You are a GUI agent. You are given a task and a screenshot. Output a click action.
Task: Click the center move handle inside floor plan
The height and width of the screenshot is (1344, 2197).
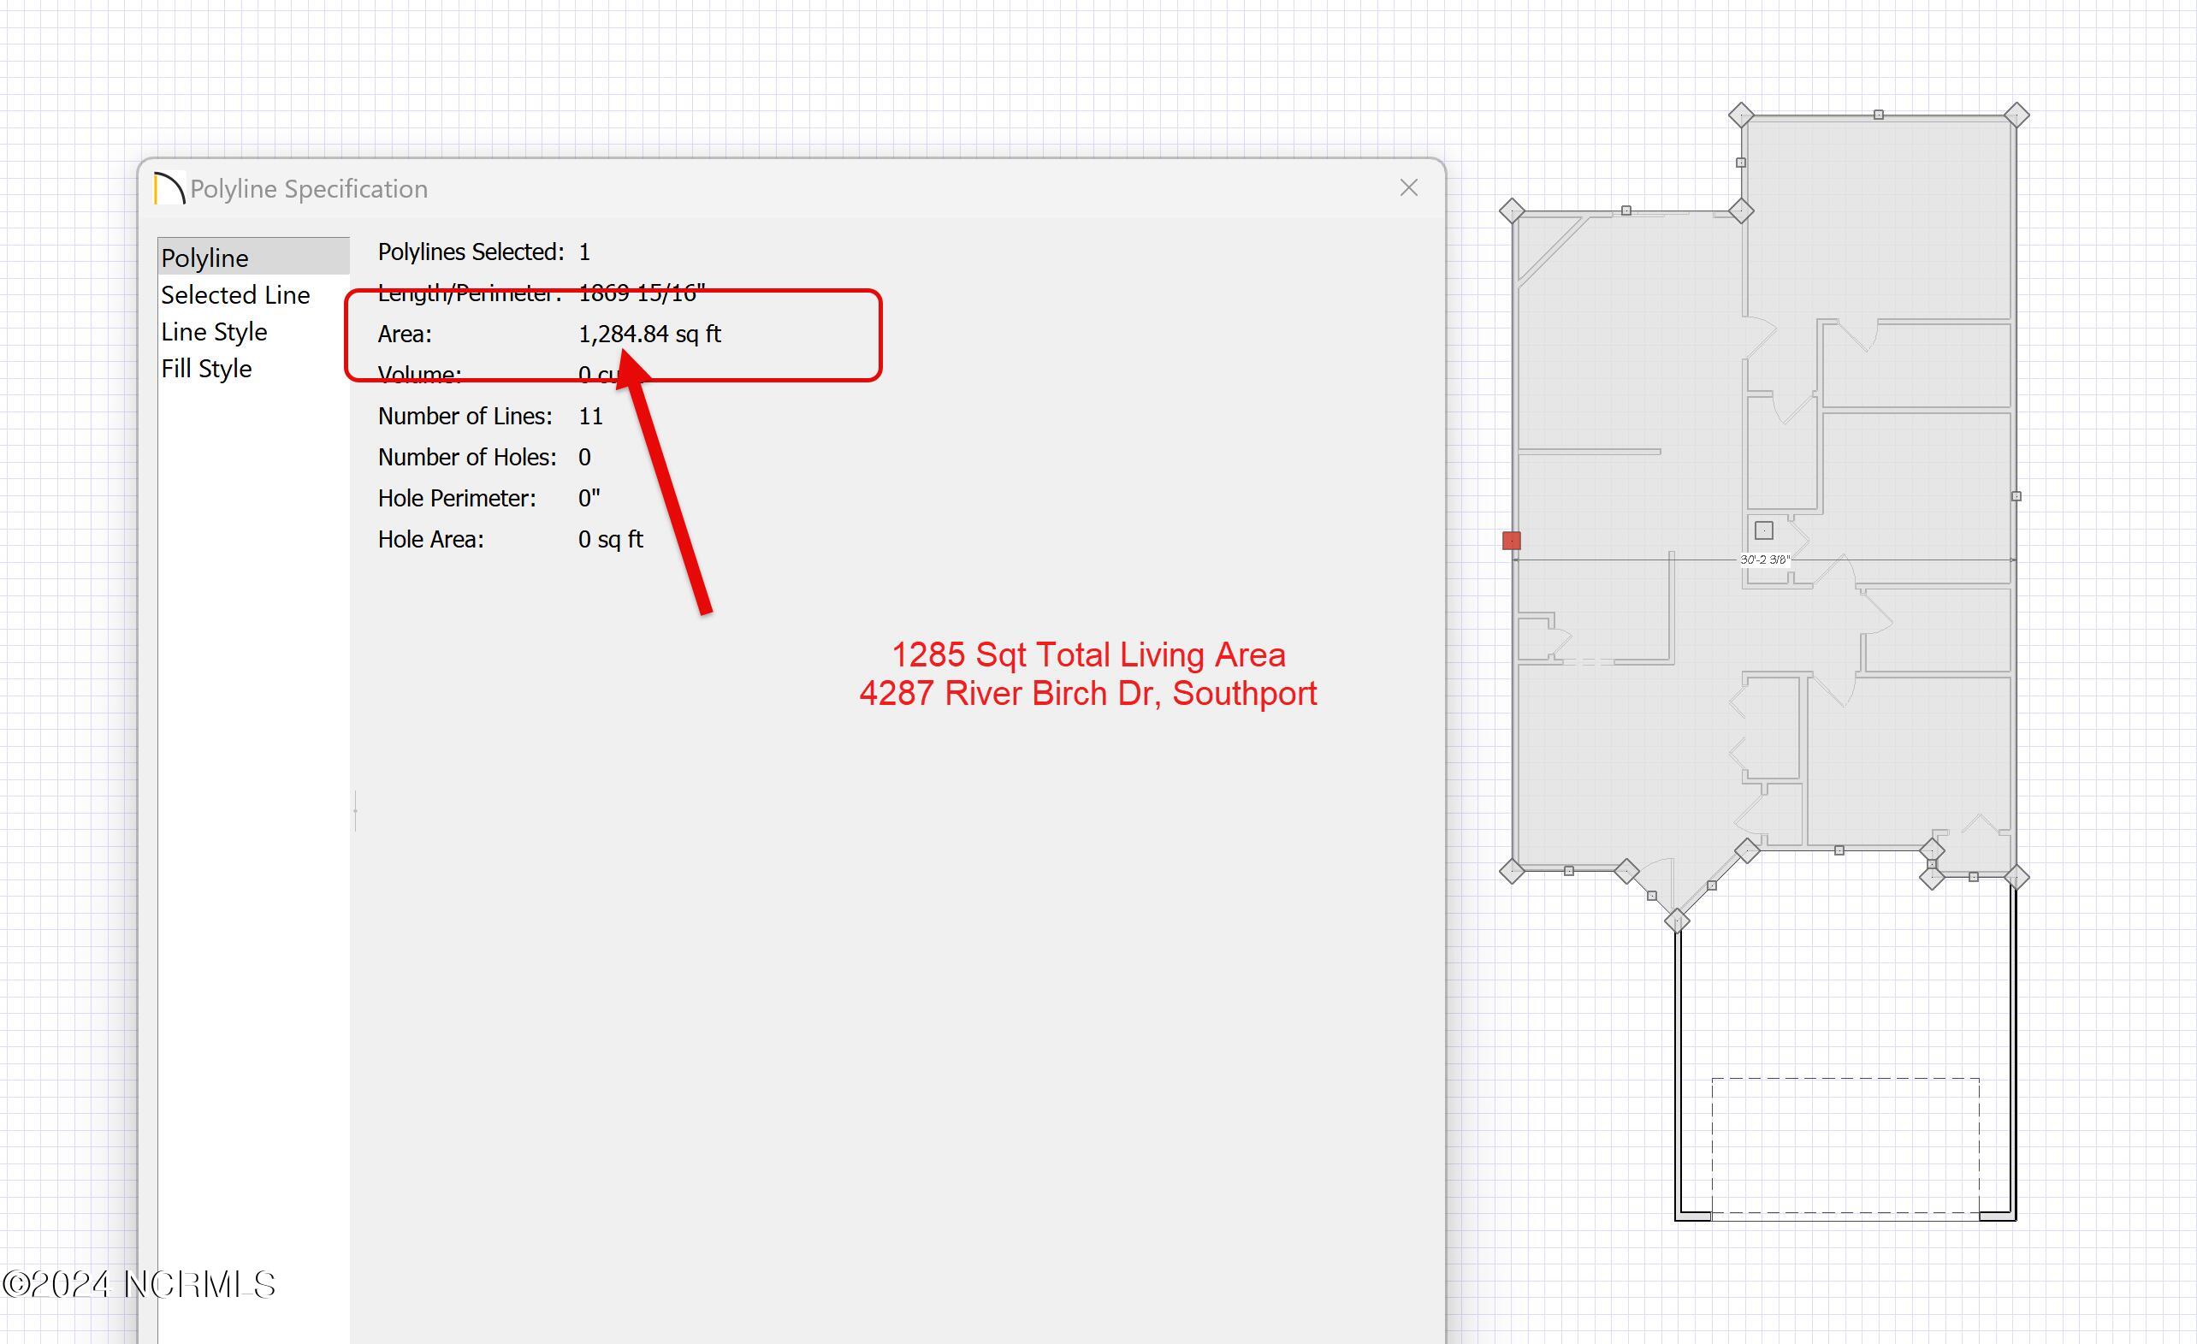pyautogui.click(x=1763, y=530)
